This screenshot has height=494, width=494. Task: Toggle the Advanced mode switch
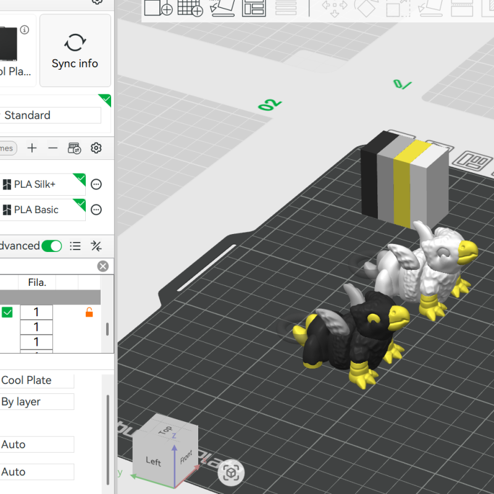[52, 246]
